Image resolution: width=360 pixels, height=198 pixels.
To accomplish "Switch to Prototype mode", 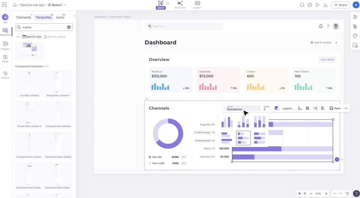I will 180,5.
